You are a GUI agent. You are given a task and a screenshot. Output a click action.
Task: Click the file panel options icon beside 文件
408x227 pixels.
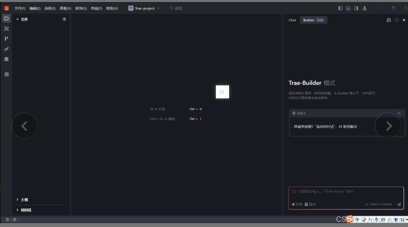tap(64, 19)
